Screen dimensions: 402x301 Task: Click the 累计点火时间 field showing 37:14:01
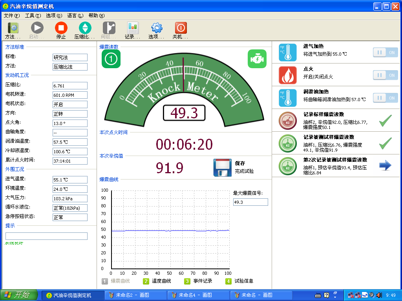[70, 161]
